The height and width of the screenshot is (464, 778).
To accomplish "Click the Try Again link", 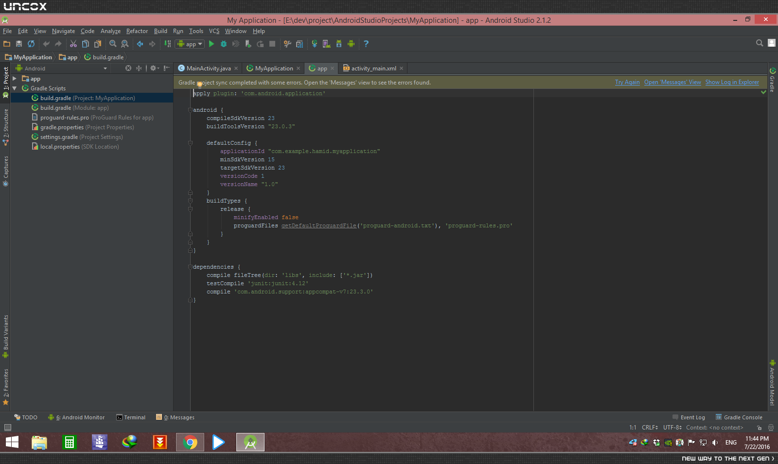I will coord(627,82).
